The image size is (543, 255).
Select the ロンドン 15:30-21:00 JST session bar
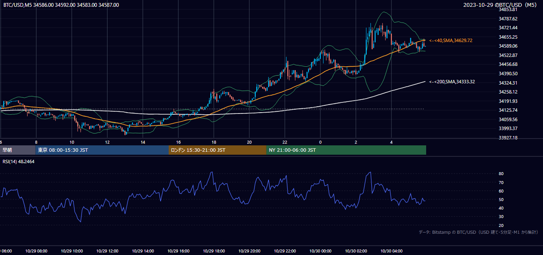pos(218,150)
